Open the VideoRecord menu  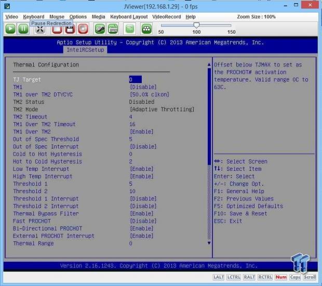(167, 17)
